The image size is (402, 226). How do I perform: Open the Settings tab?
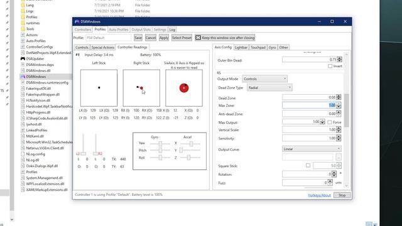pos(160,30)
